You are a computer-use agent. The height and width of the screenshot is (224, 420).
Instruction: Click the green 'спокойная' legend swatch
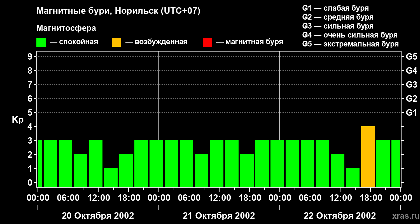(41, 42)
